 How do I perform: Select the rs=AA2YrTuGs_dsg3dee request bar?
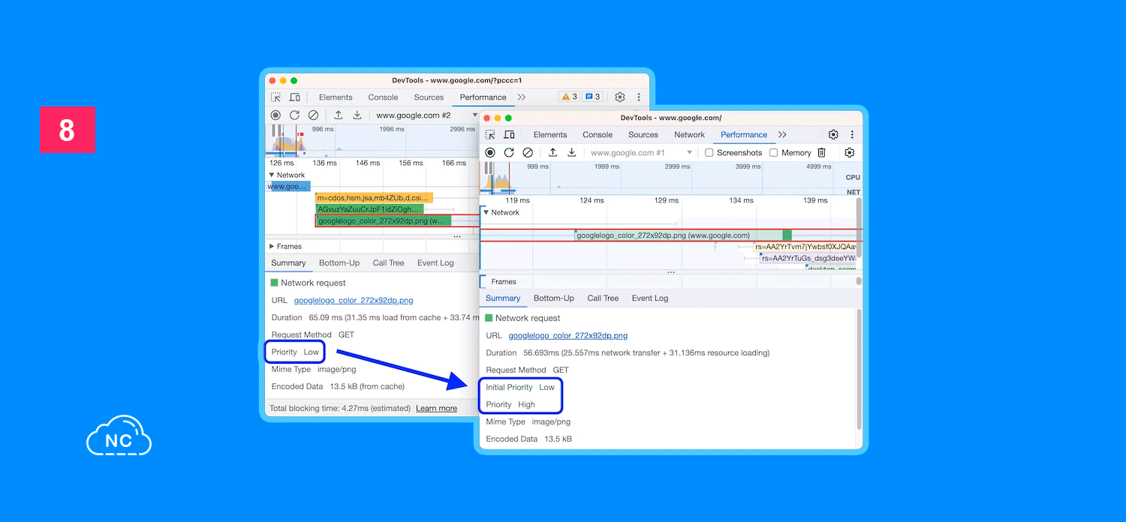[808, 258]
